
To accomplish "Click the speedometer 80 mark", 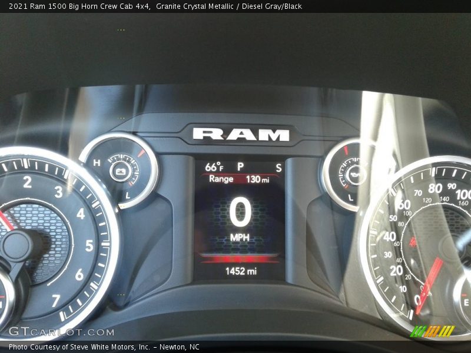I will pos(435,188).
